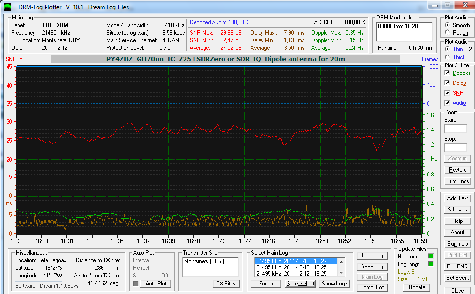Click the green LogLong status indicator
This screenshot has height=294, width=475.
coord(430,264)
